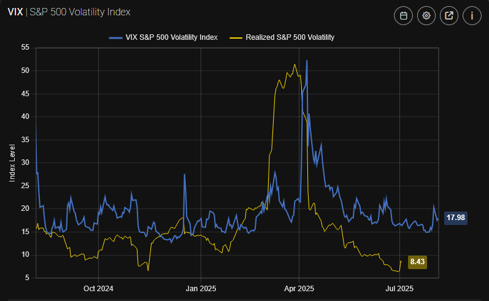This screenshot has height=301, width=489.
Task: Click the 50 y-axis tick label
Action: click(x=25, y=70)
